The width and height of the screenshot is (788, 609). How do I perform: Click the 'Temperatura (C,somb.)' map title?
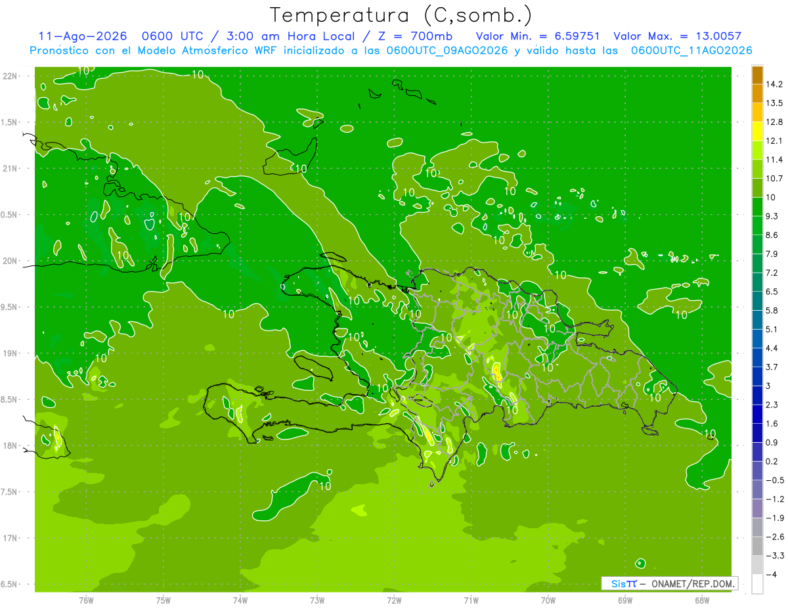[401, 15]
